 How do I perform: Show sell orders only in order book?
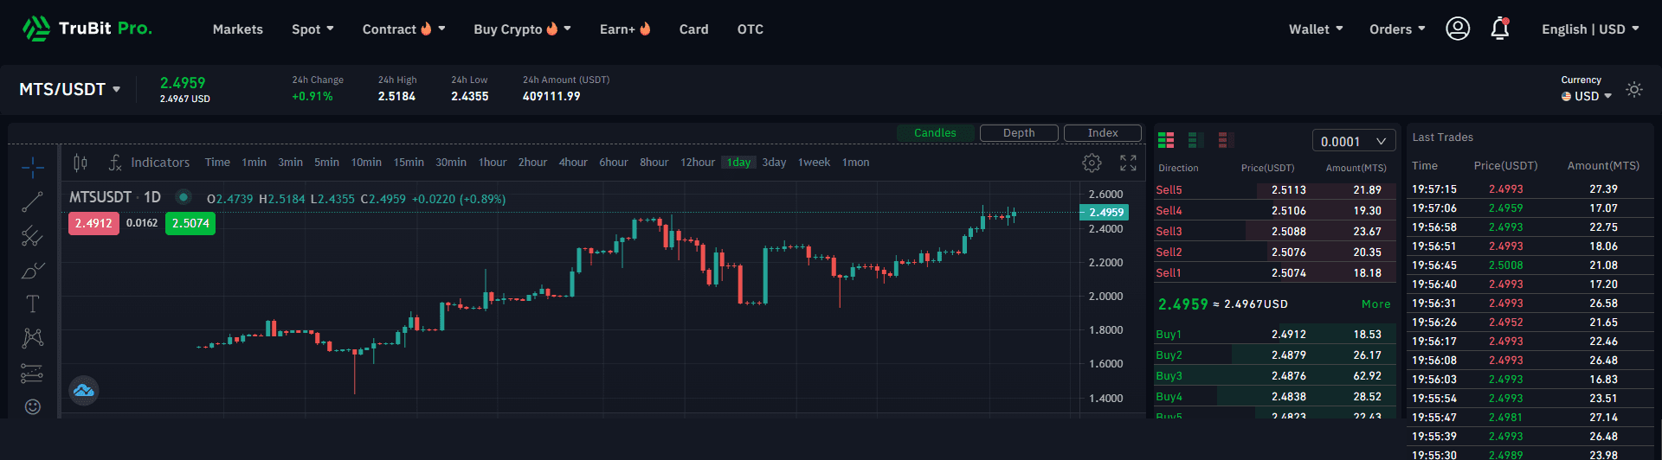(x=1225, y=139)
